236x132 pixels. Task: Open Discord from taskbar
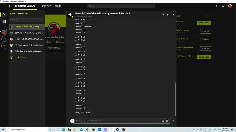105,130
